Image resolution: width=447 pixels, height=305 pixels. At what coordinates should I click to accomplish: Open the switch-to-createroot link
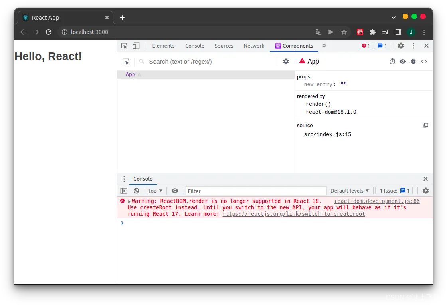click(294, 214)
